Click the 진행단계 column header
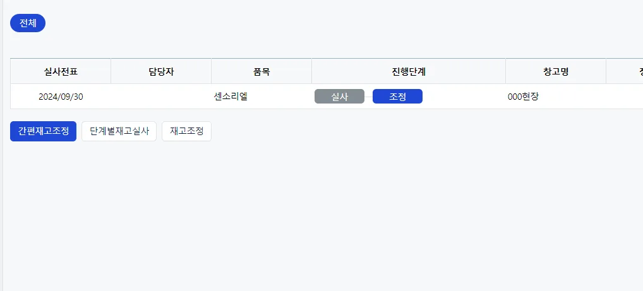Viewport: 643px width, 291px height. coord(409,71)
